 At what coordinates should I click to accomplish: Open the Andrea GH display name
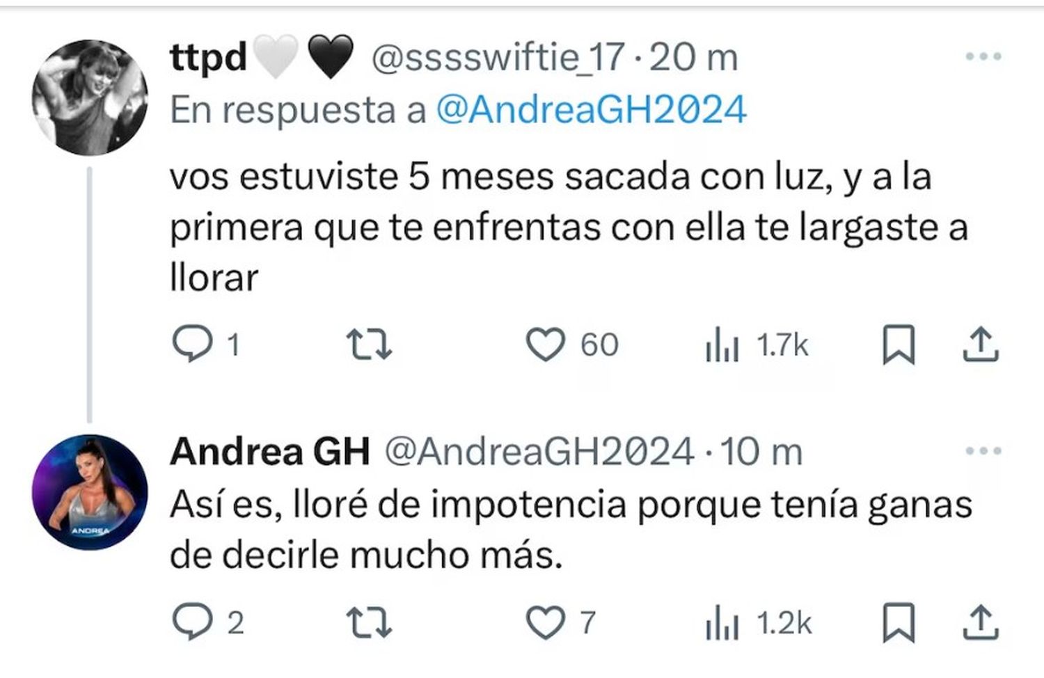(x=270, y=451)
